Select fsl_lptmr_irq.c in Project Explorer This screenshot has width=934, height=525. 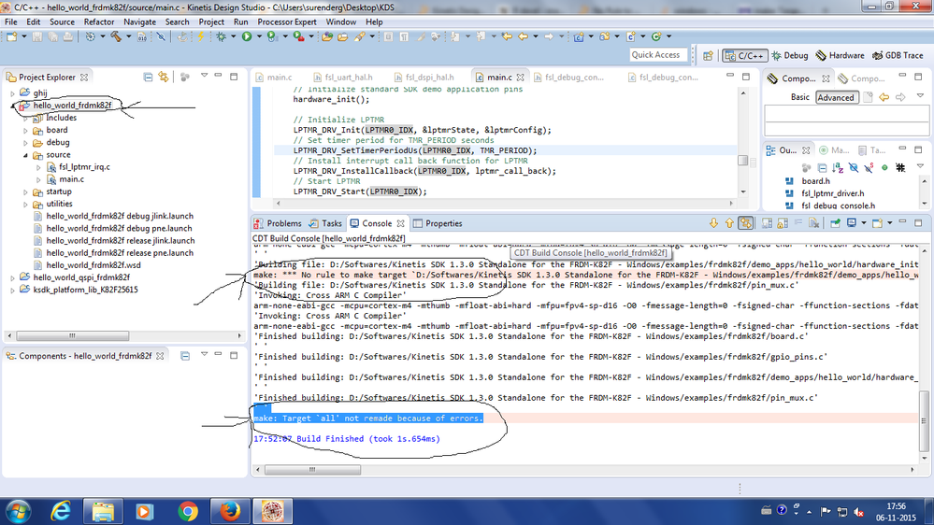coord(84,167)
